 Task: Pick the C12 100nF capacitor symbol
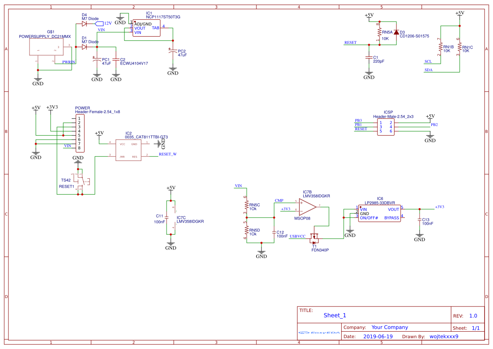(x=274, y=233)
